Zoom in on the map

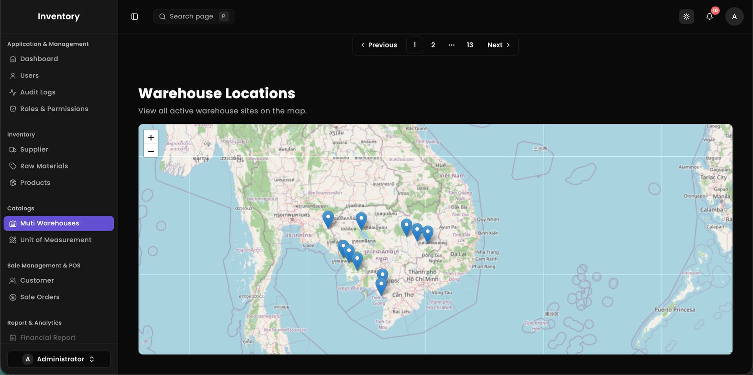(151, 137)
